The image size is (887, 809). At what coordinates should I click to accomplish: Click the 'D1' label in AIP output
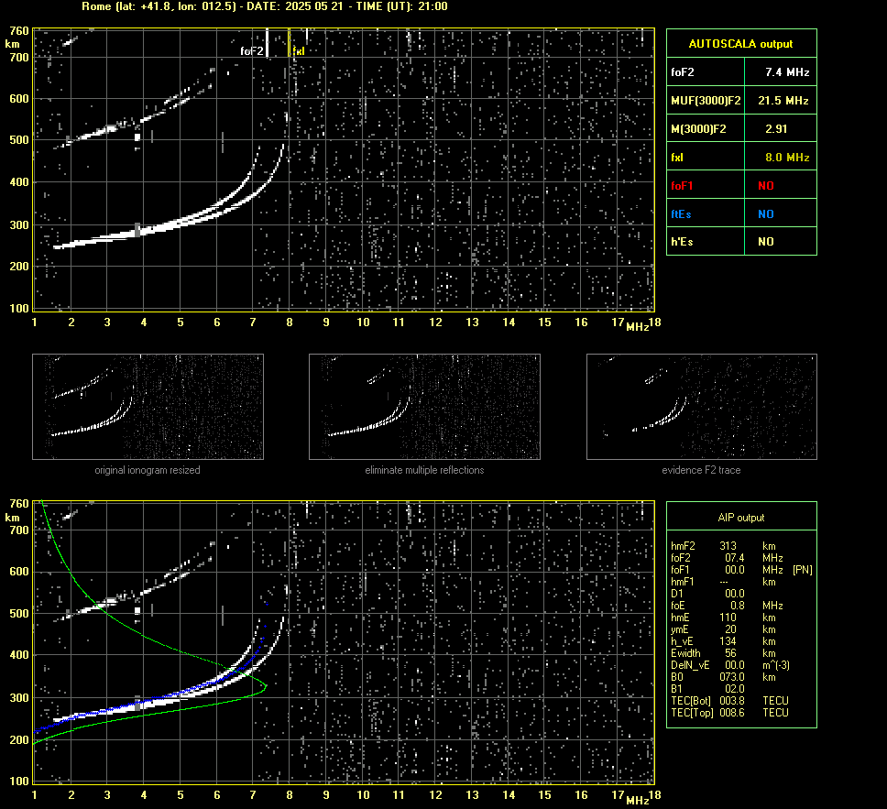click(x=676, y=594)
